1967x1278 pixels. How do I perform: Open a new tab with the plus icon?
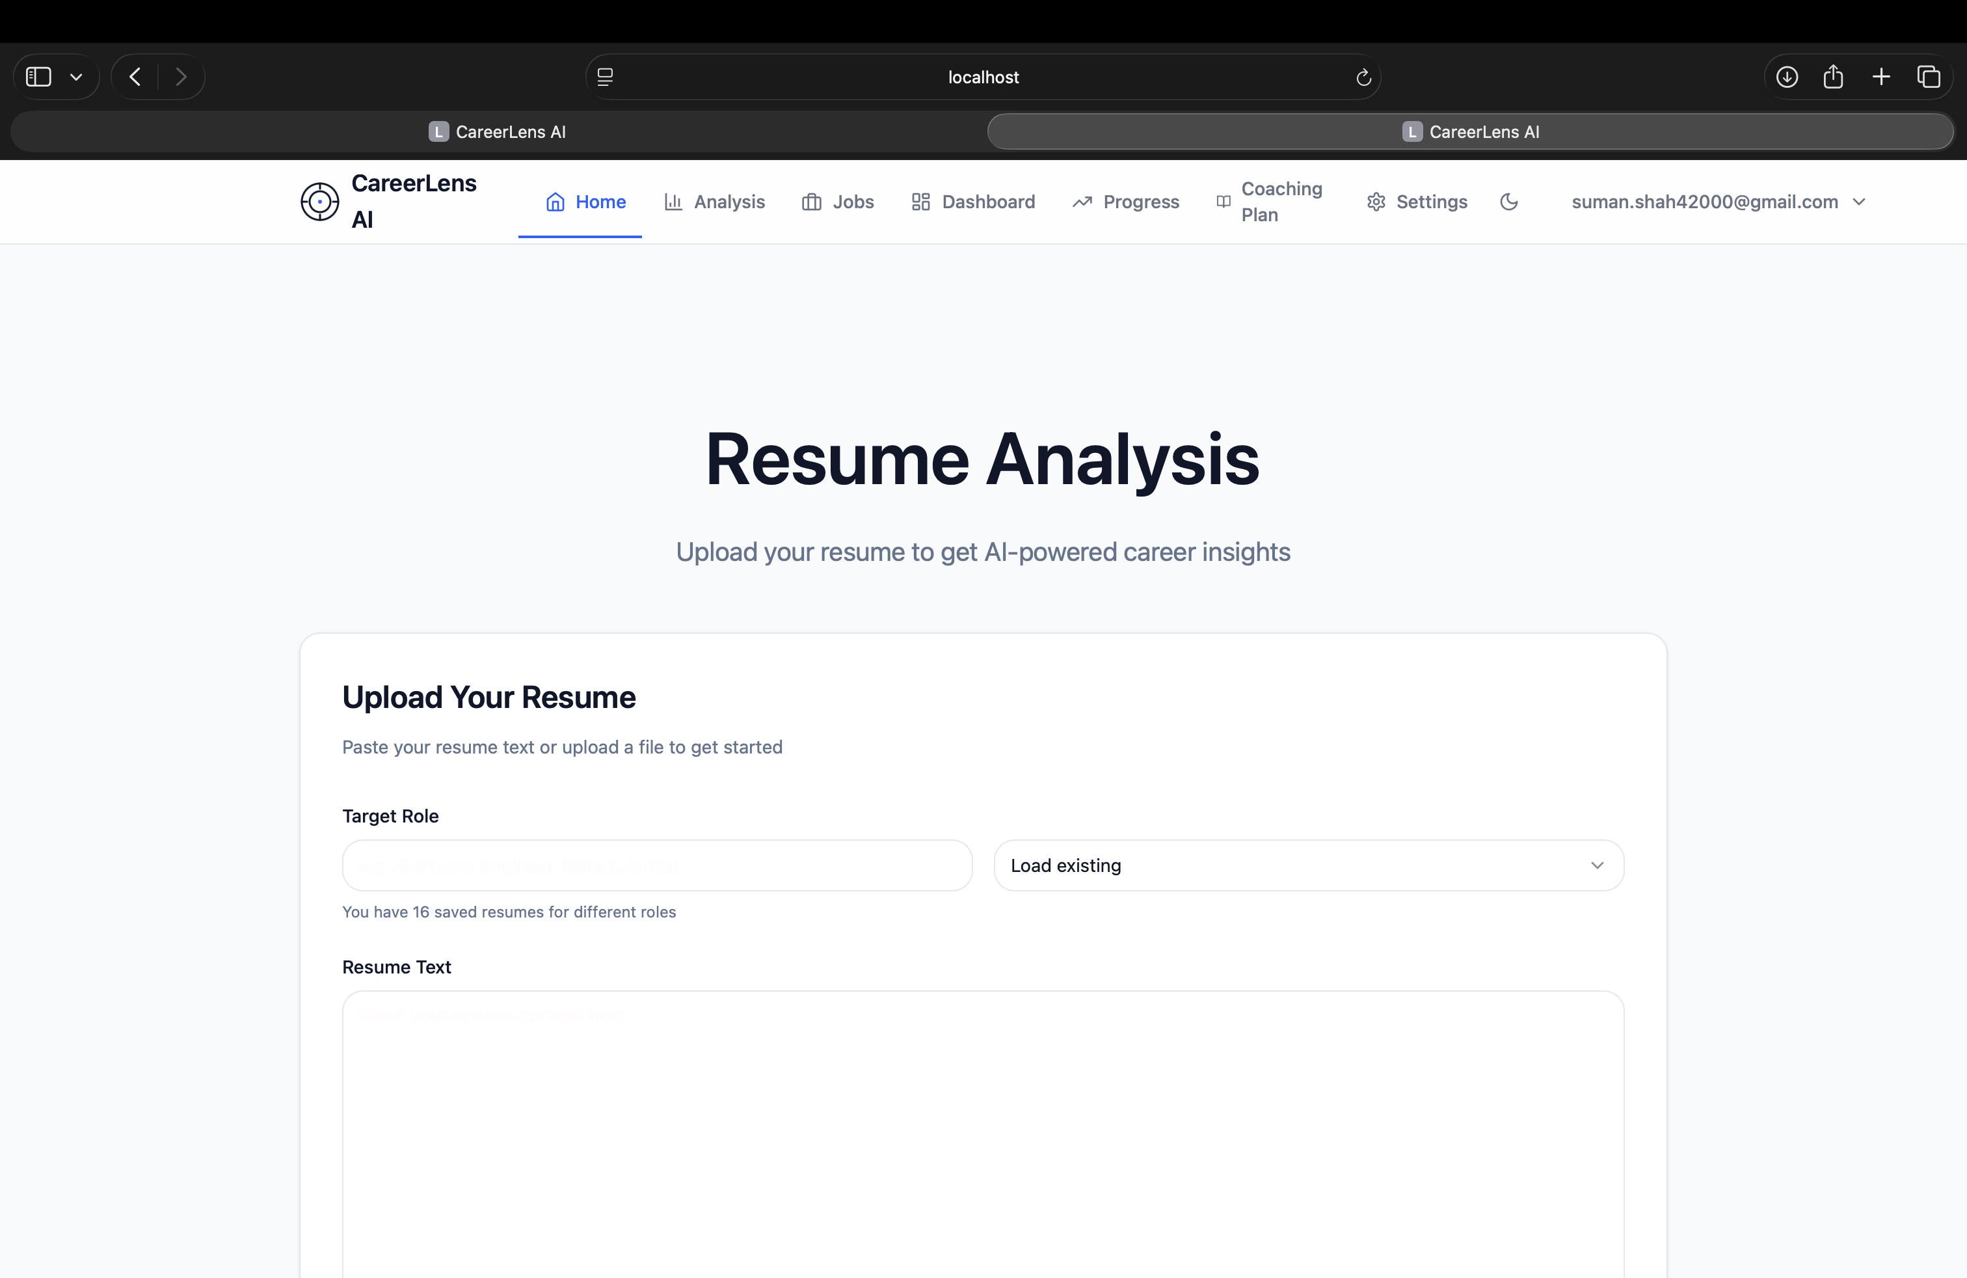1881,77
